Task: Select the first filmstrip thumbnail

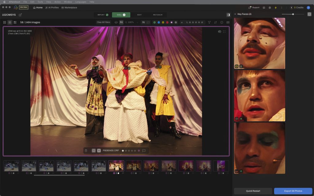Action: 11,166
